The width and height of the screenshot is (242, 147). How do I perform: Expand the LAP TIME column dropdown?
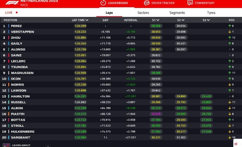point(87,20)
